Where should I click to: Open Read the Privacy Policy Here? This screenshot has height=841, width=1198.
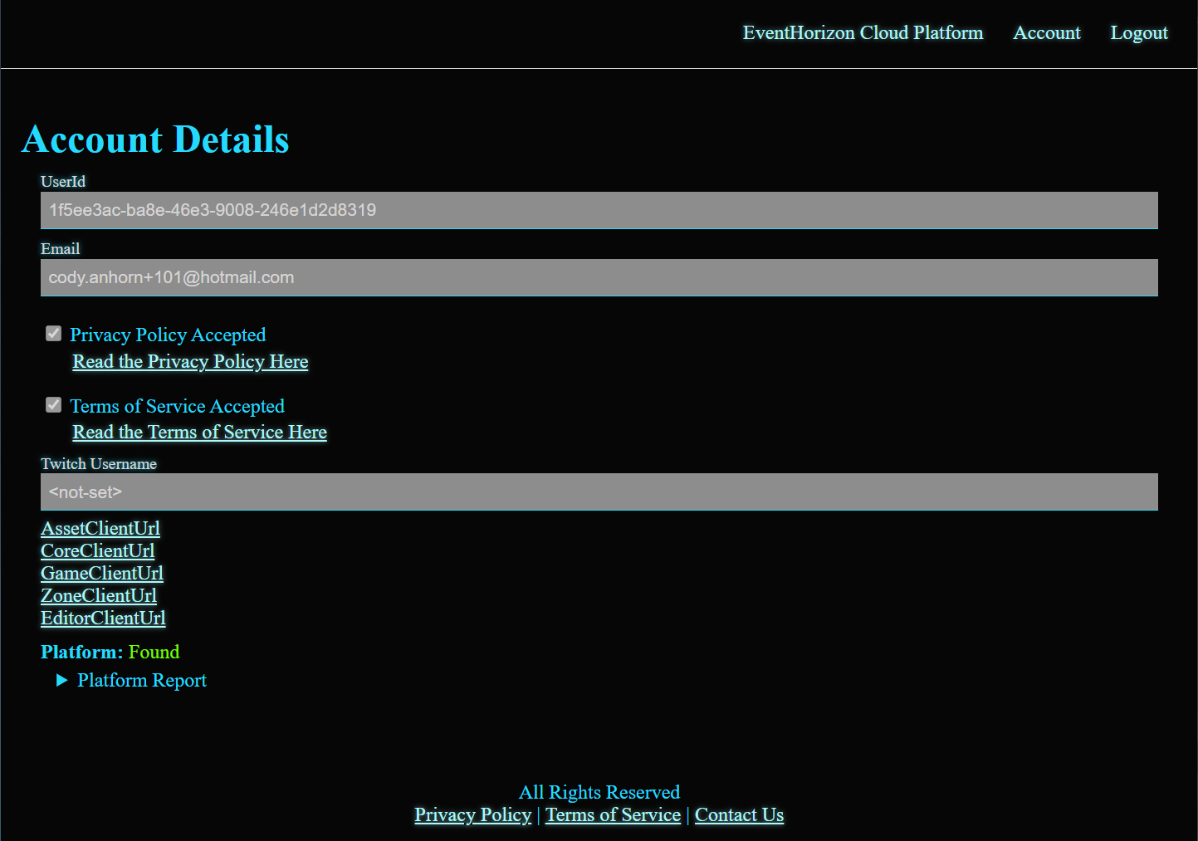click(x=190, y=361)
